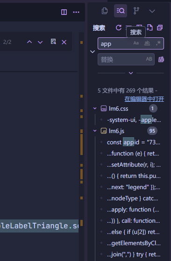Collapse all search results
The width and height of the screenshot is (171, 261).
tap(160, 28)
